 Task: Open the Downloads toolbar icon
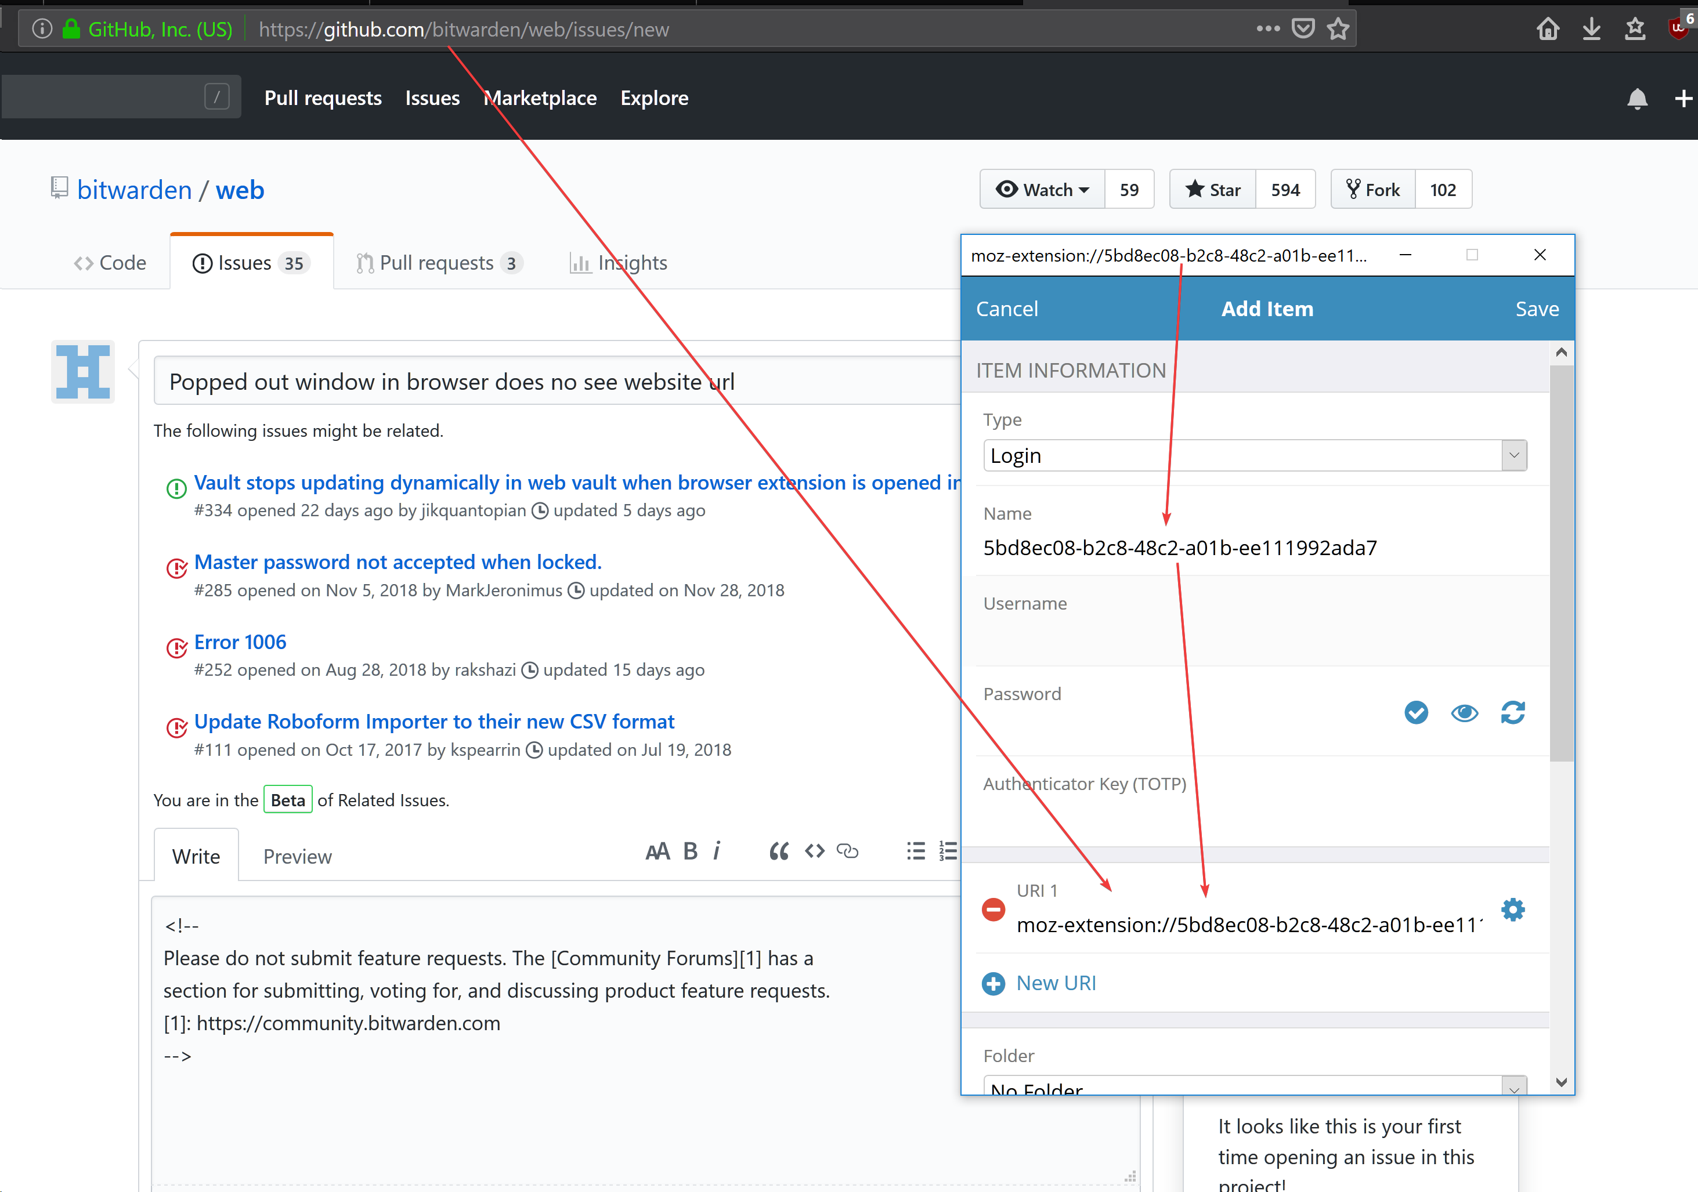(1591, 29)
